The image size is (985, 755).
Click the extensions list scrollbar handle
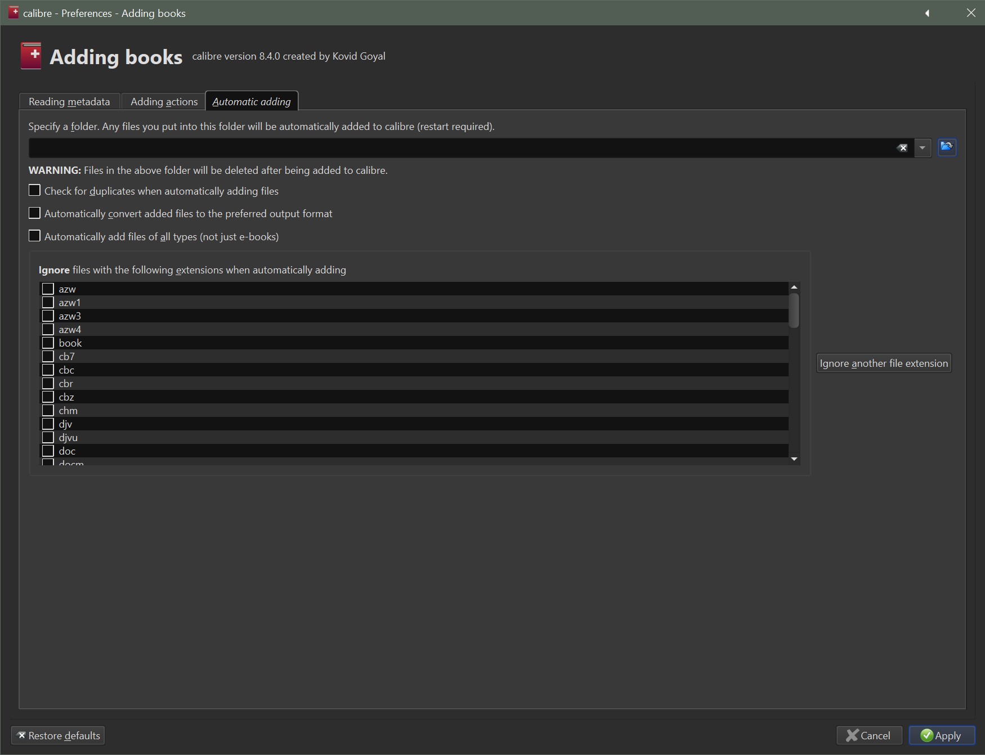pyautogui.click(x=794, y=310)
